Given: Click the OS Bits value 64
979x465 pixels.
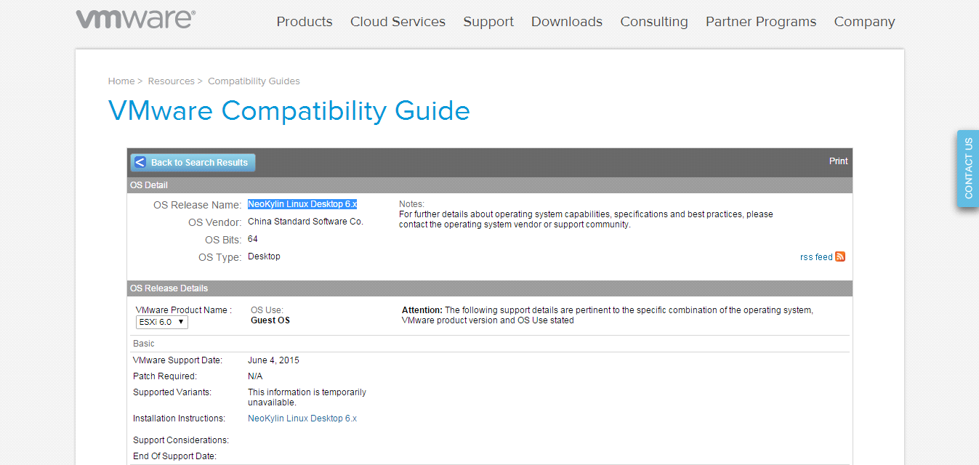Looking at the screenshot, I should (253, 239).
